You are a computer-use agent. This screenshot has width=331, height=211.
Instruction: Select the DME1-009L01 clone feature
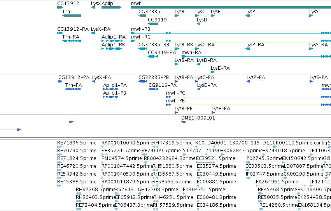pos(256,122)
